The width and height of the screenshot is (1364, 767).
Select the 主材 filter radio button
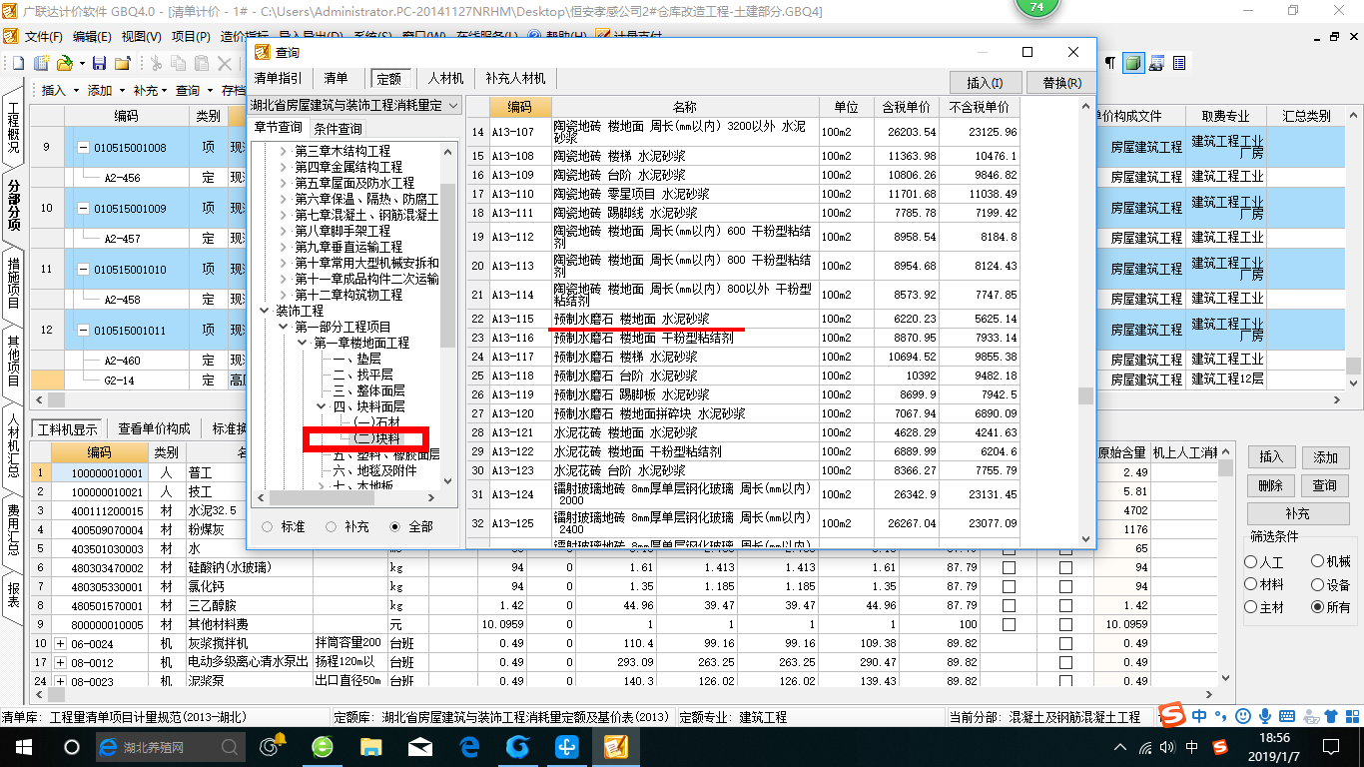point(1251,607)
